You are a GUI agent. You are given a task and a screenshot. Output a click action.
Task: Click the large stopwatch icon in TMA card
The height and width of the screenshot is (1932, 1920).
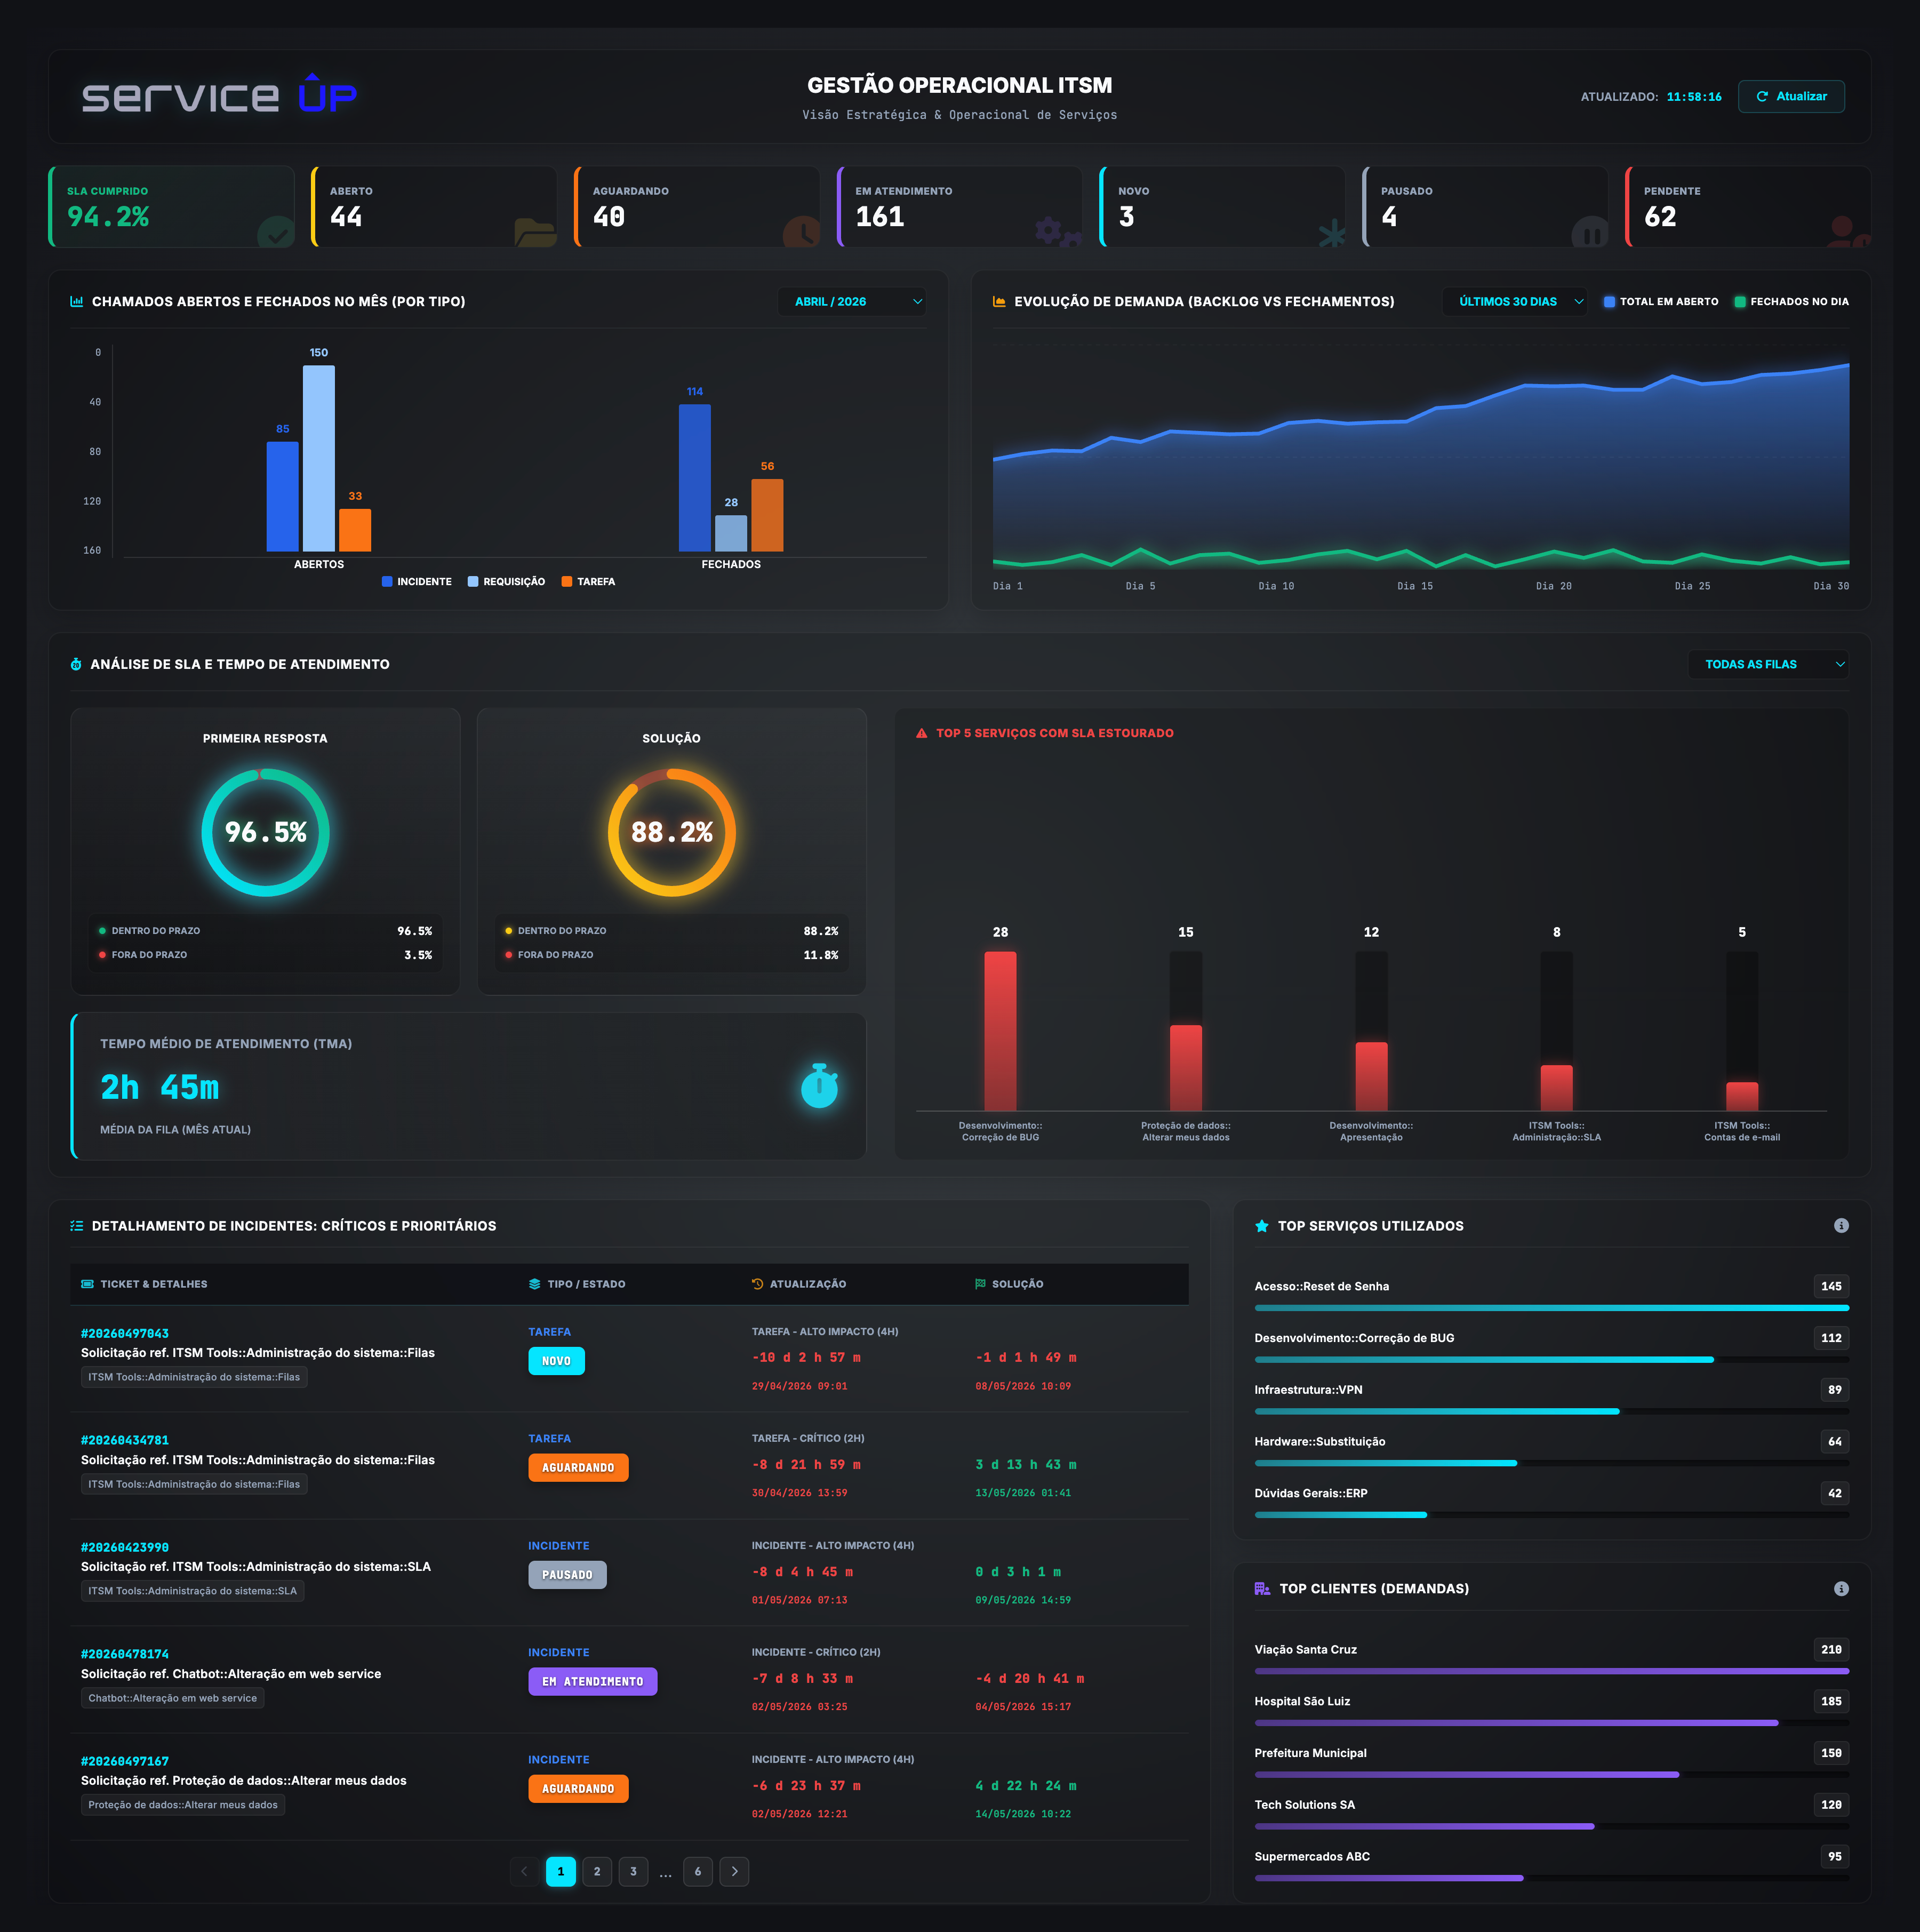point(819,1086)
